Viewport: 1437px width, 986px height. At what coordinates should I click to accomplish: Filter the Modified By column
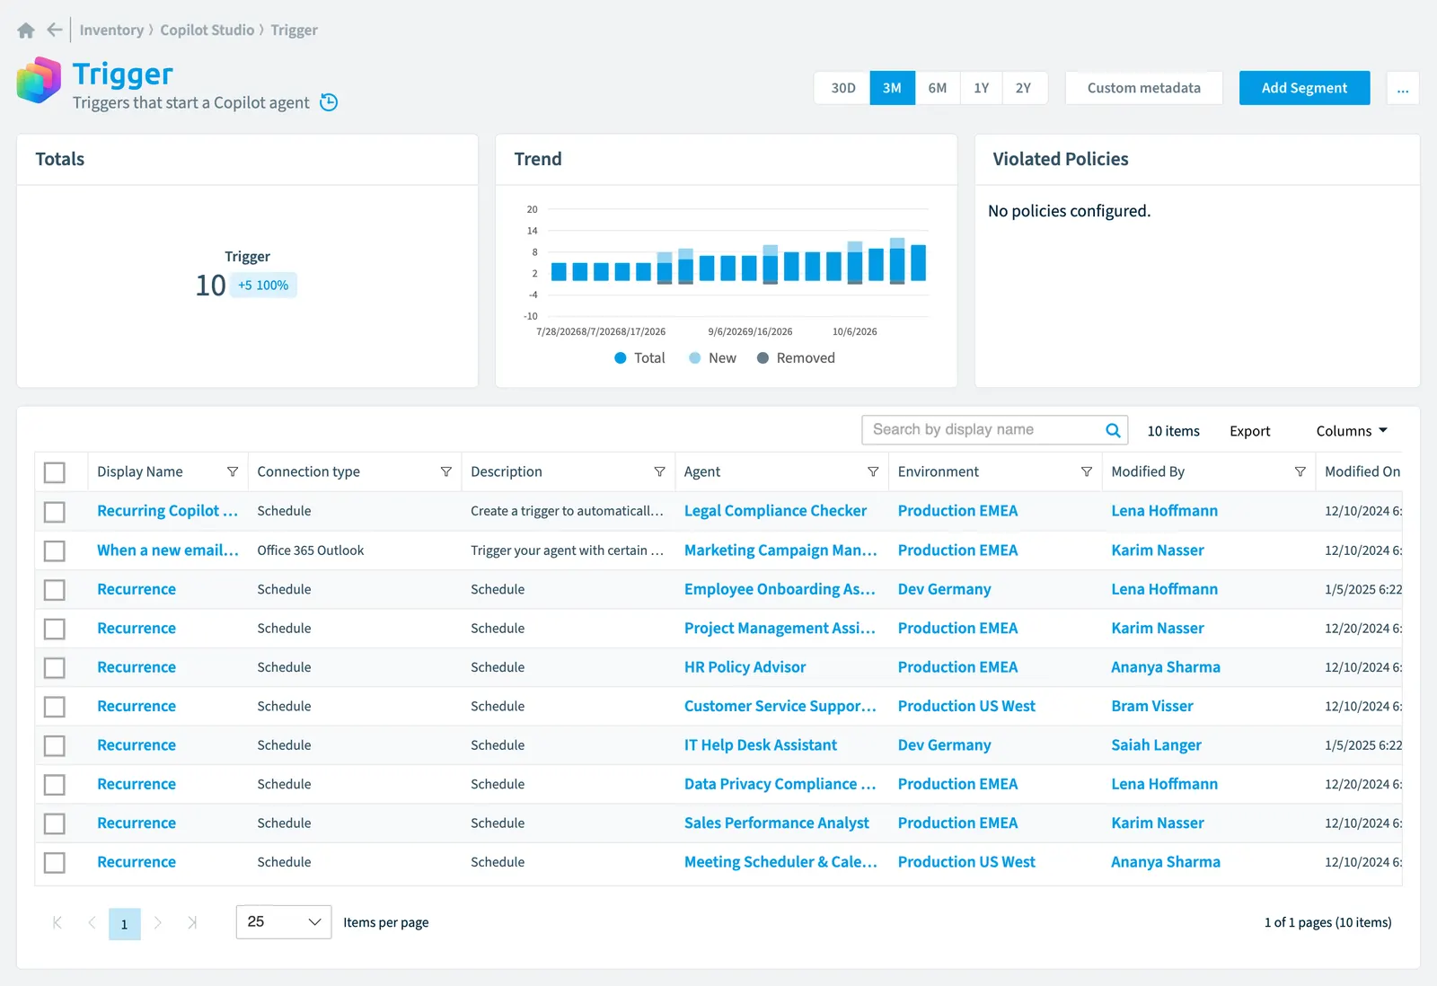[x=1300, y=471]
